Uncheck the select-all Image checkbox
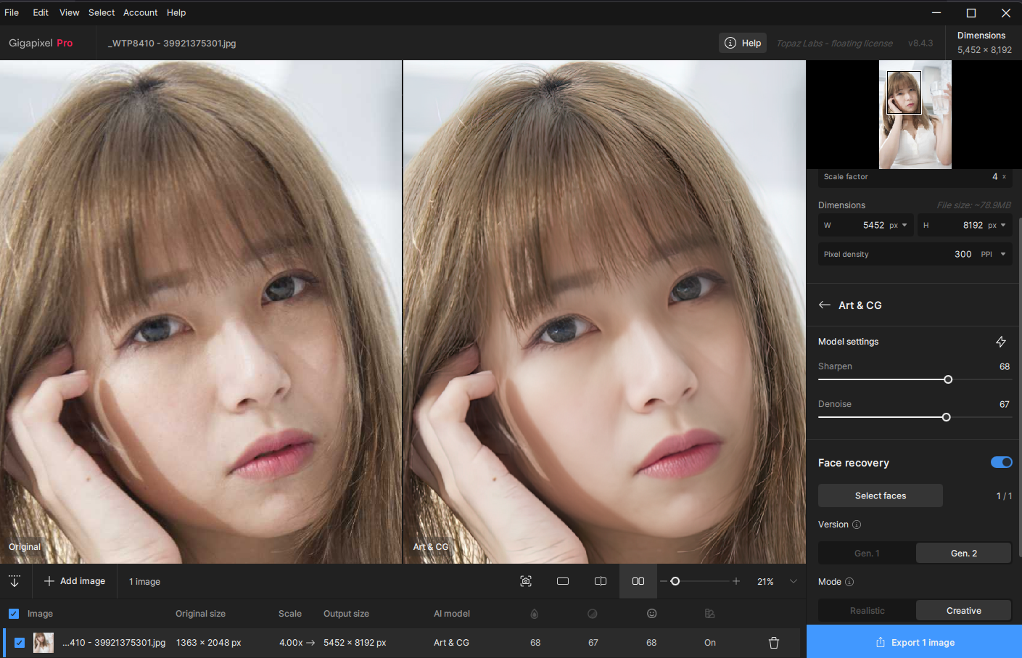Image resolution: width=1022 pixels, height=658 pixels. coord(14,614)
